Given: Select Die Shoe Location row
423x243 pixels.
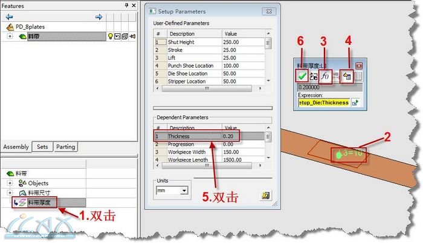Looking at the screenshot, I should click(x=209, y=73).
